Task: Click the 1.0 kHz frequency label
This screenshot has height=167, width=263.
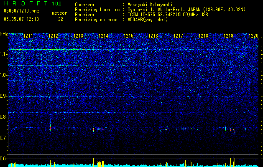Action: coord(4,76)
